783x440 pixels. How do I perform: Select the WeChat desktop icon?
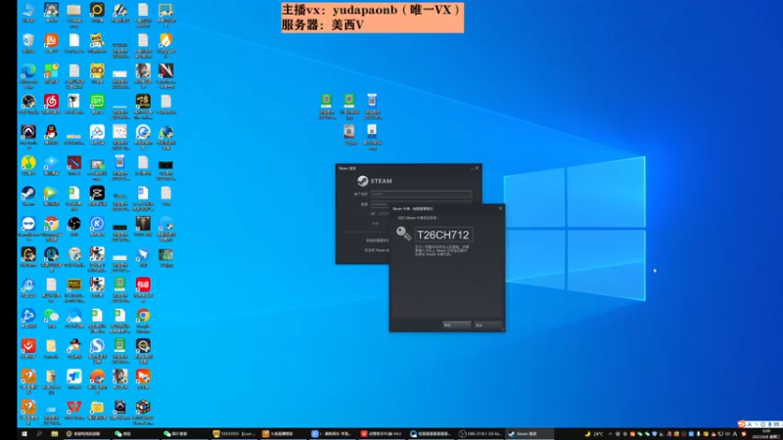tap(51, 318)
